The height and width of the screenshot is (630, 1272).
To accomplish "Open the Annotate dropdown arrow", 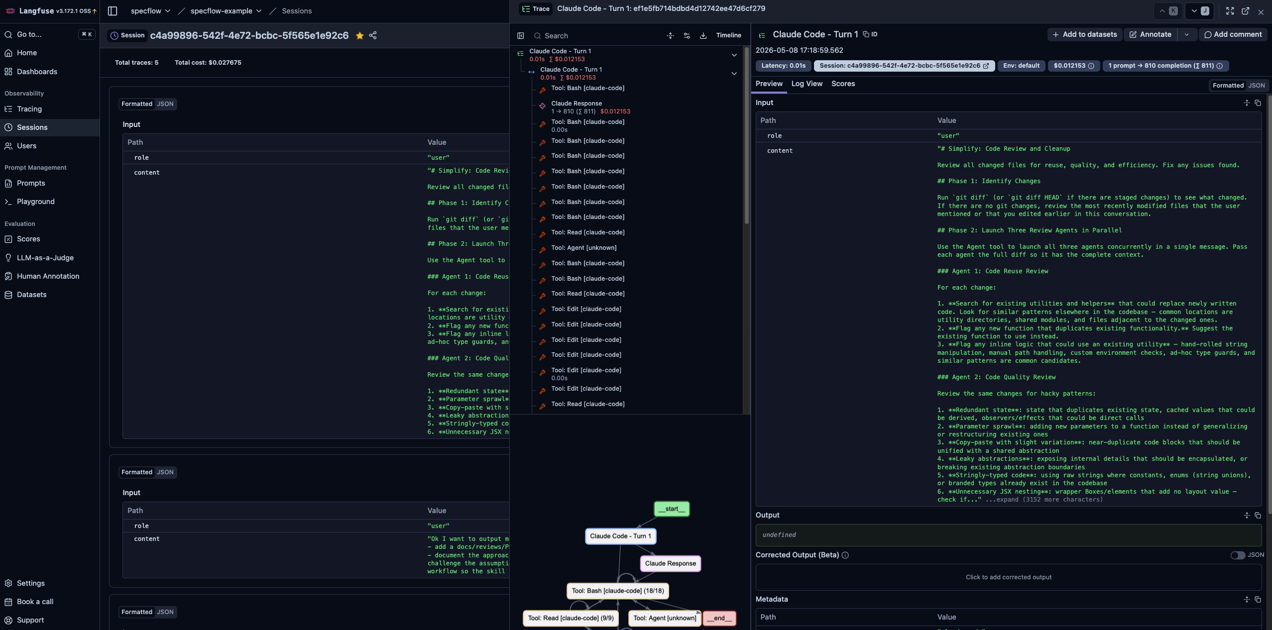I will 1187,34.
